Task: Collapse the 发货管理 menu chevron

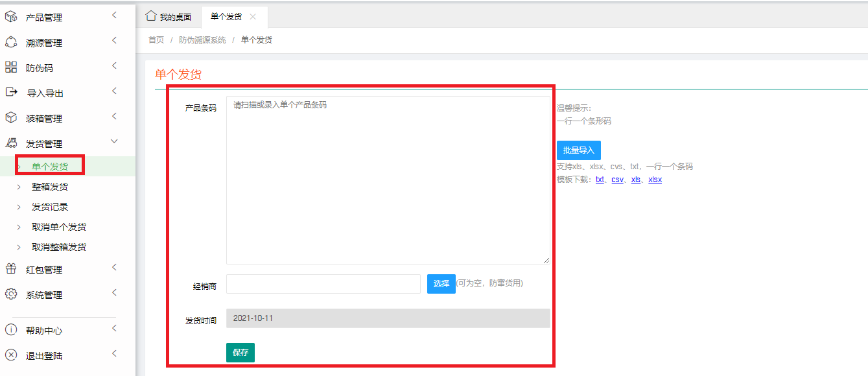Action: pyautogui.click(x=114, y=141)
